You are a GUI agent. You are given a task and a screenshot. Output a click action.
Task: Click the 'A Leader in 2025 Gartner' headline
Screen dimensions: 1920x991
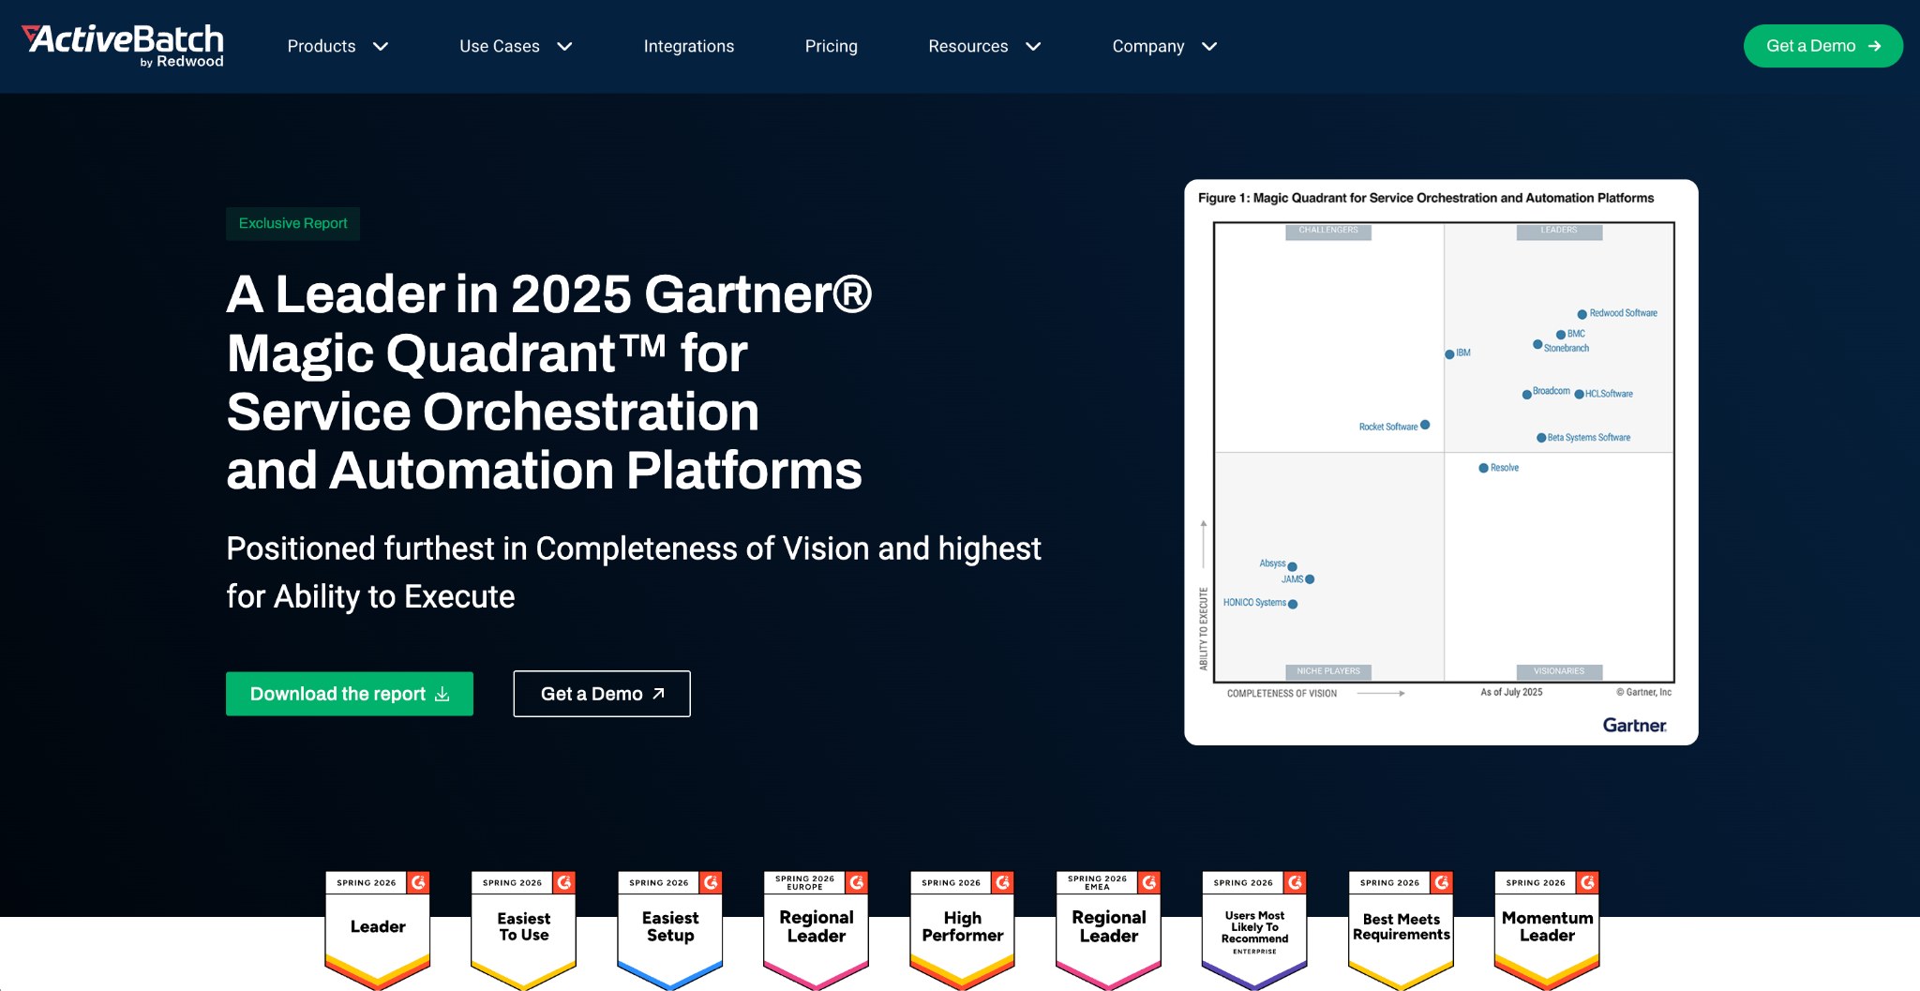(x=549, y=382)
